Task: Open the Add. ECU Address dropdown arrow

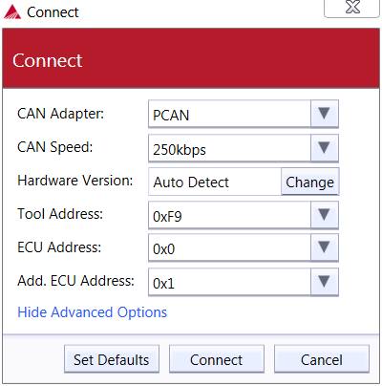Action: pyautogui.click(x=324, y=282)
